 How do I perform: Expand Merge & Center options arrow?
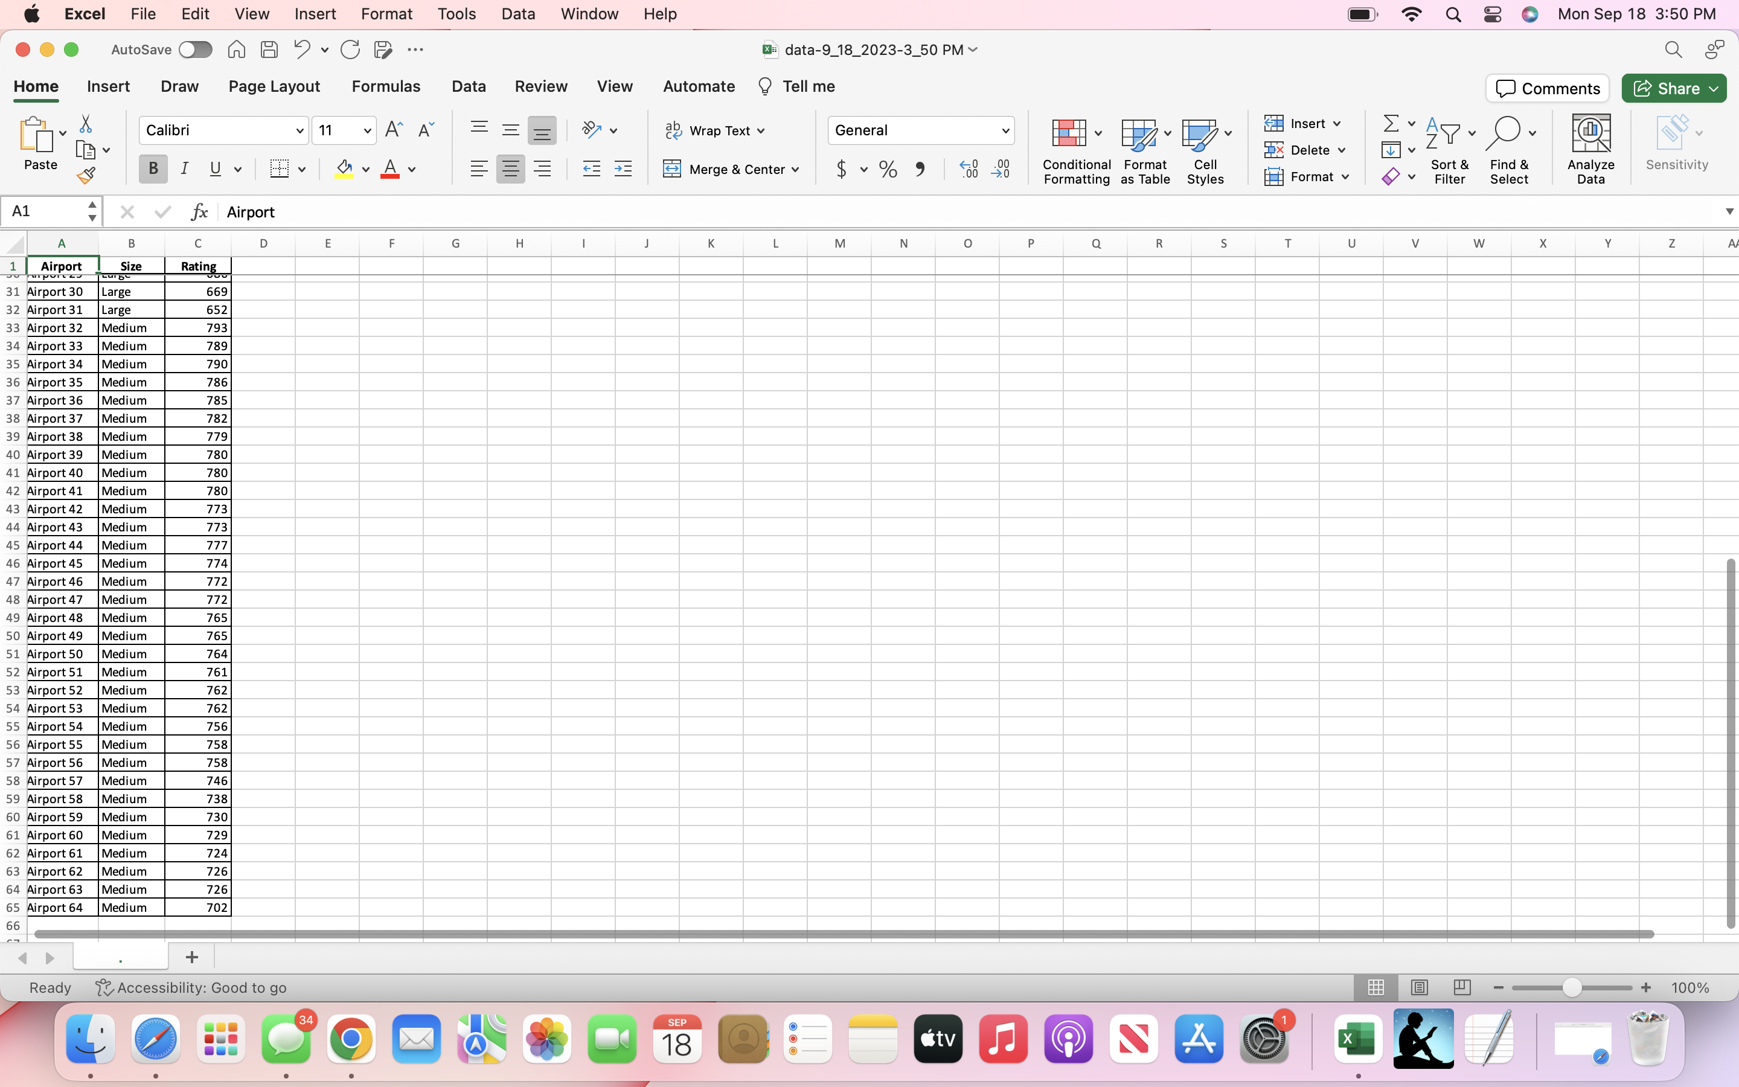coord(795,170)
